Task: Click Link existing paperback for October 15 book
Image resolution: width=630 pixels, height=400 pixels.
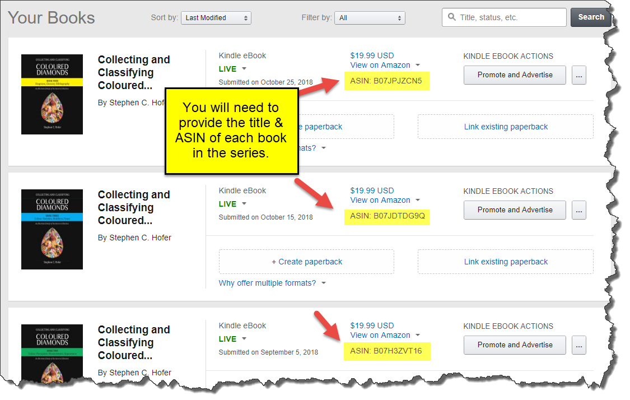Action: 506,262
